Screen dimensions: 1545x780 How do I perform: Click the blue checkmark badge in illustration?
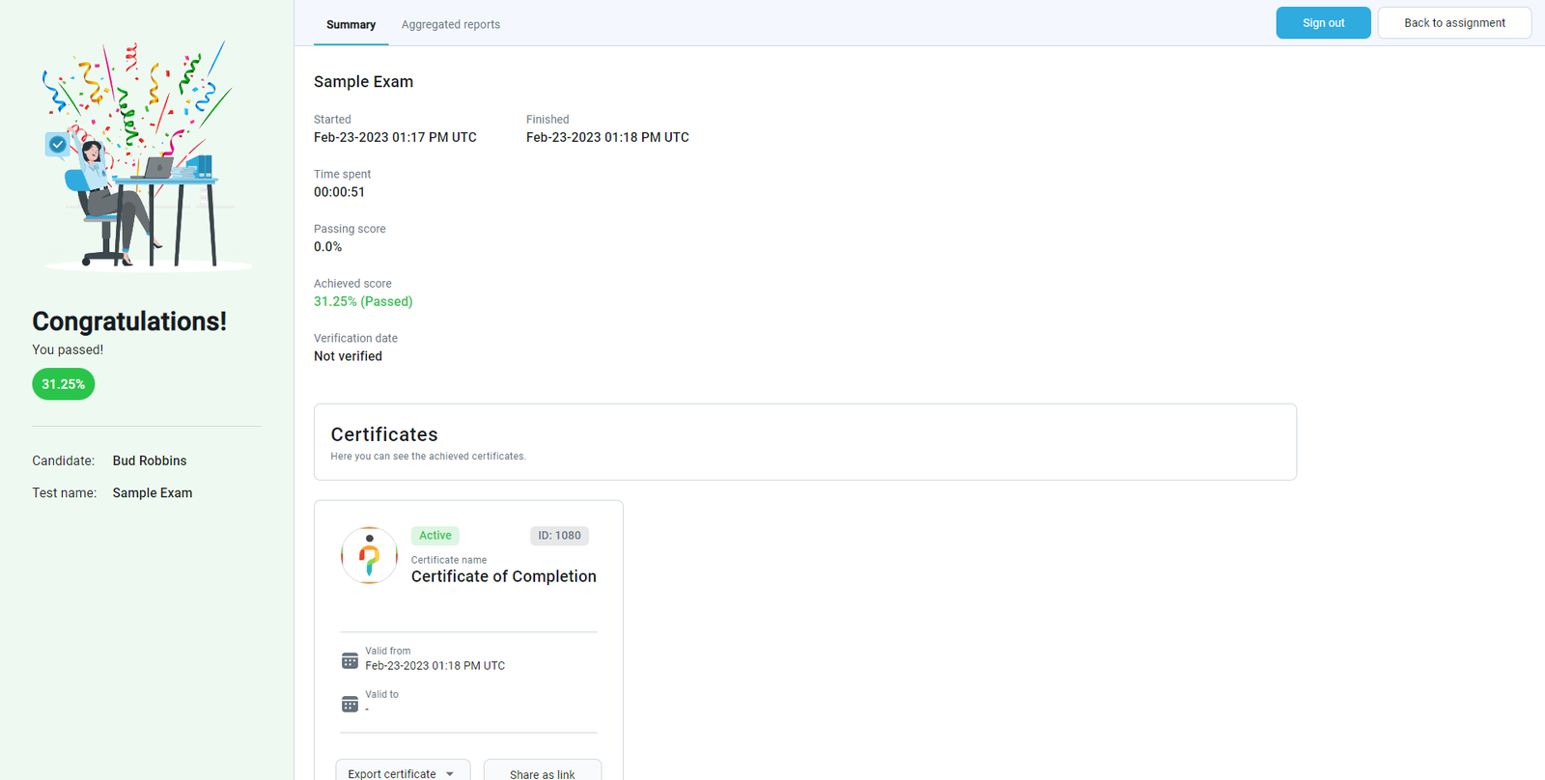pos(58,145)
